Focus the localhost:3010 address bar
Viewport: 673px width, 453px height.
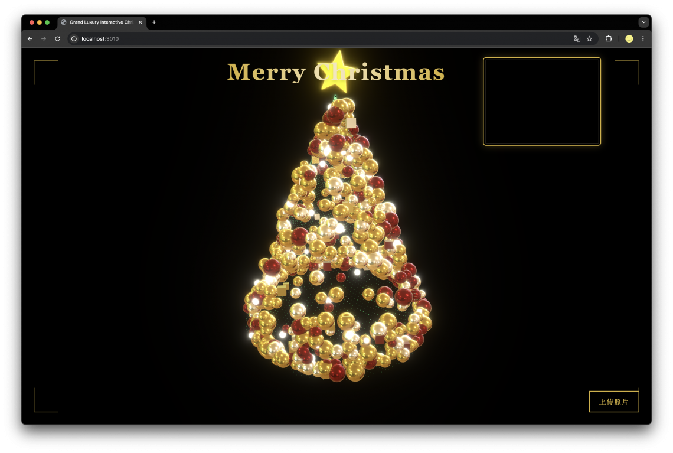[295, 38]
